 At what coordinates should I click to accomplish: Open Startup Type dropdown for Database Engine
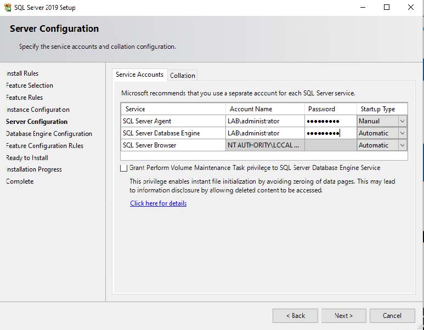[x=402, y=133]
